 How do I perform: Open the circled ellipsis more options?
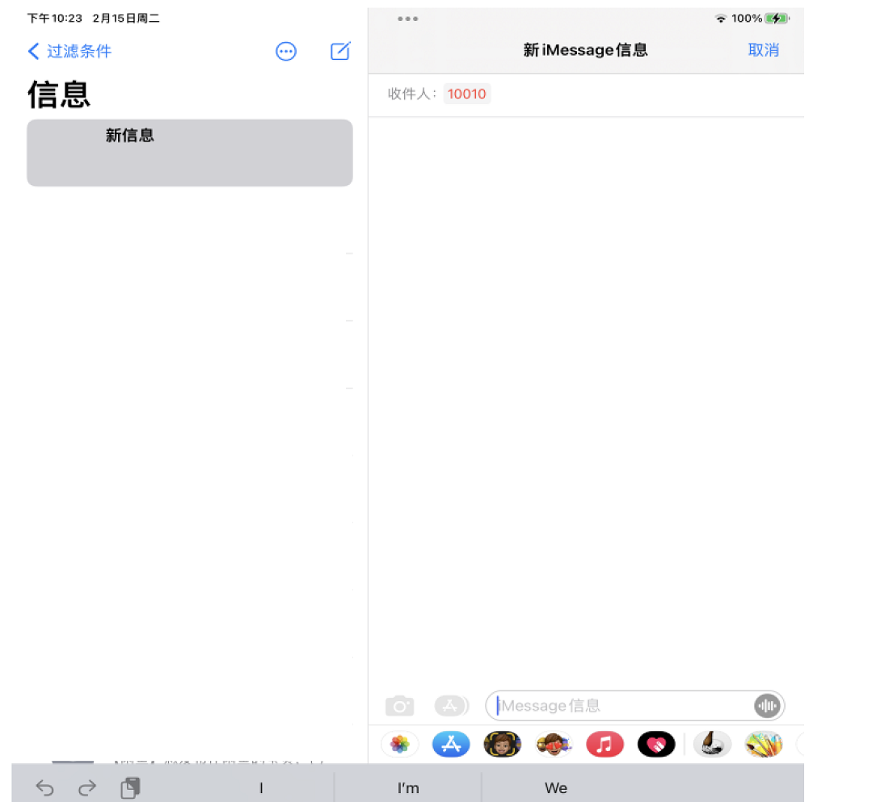(286, 52)
